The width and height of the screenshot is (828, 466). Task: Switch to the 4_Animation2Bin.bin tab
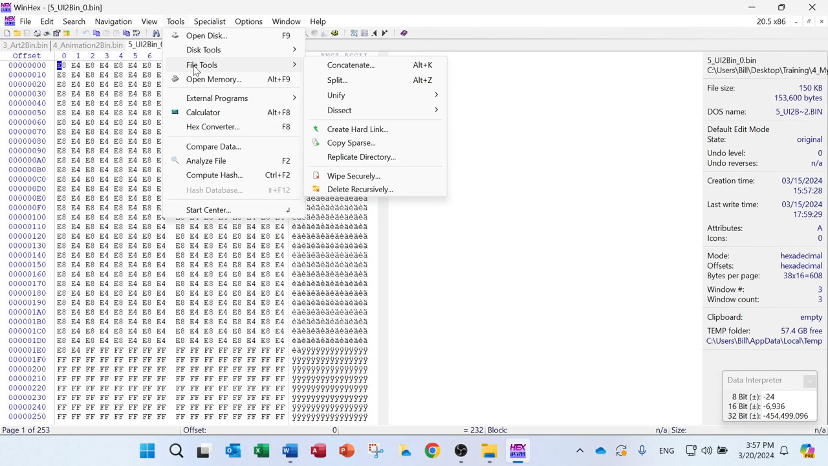(87, 45)
